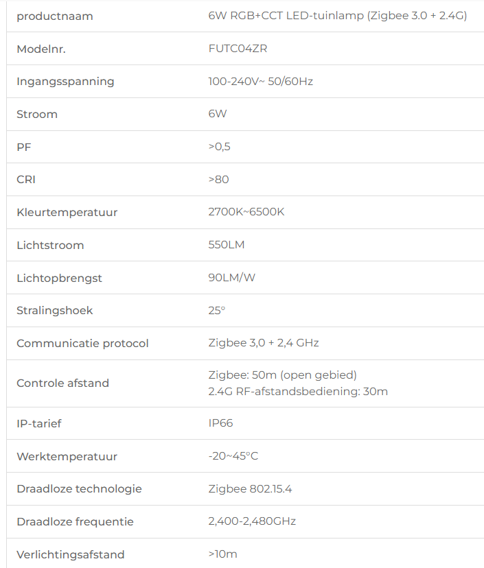484x568 pixels.
Task: Click the CRI row label
Action: 26,179
